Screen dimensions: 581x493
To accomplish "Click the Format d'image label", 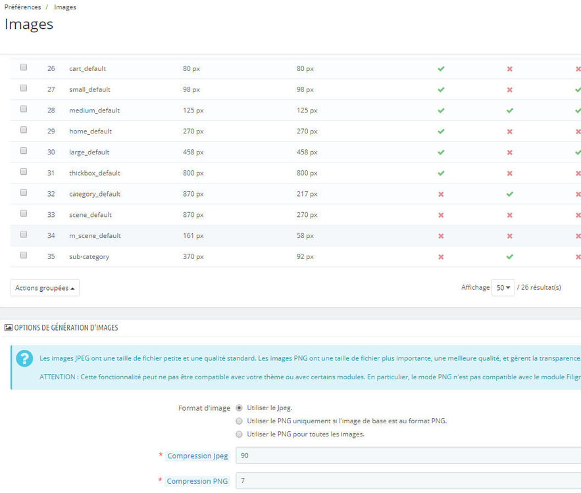I will coord(204,408).
